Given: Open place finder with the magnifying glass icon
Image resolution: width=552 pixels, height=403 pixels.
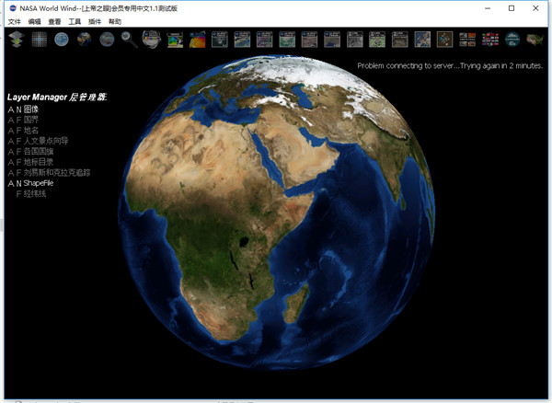Looking at the screenshot, I should point(129,40).
